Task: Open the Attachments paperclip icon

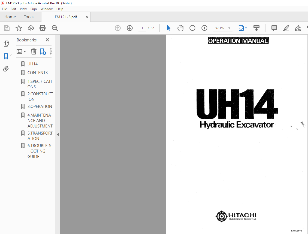Action: tap(6, 69)
